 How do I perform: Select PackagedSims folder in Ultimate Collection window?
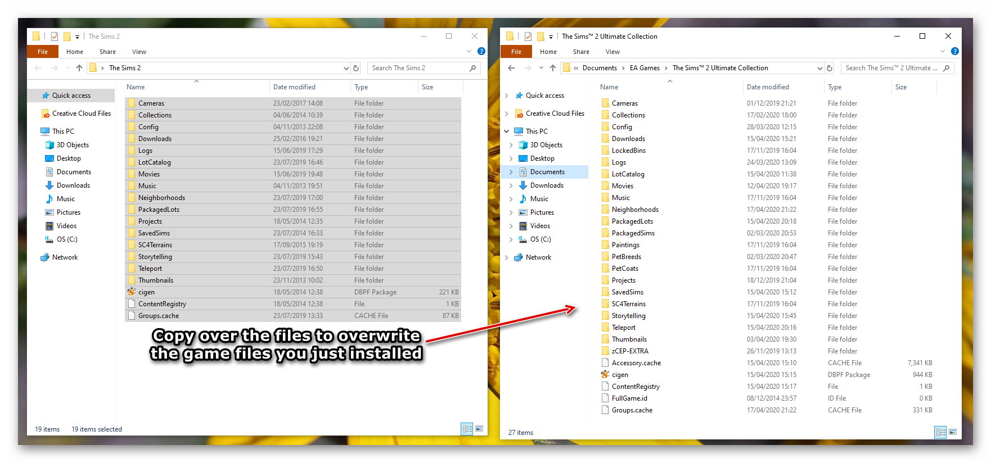click(x=767, y=233)
